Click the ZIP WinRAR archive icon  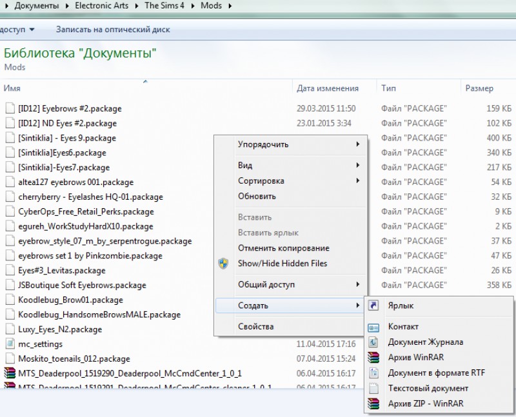coord(373,404)
